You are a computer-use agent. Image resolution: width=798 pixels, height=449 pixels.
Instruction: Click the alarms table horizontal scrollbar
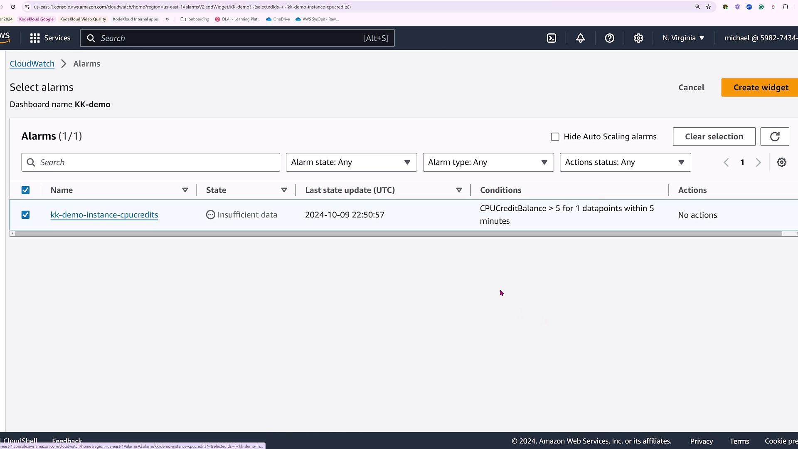tap(398, 234)
